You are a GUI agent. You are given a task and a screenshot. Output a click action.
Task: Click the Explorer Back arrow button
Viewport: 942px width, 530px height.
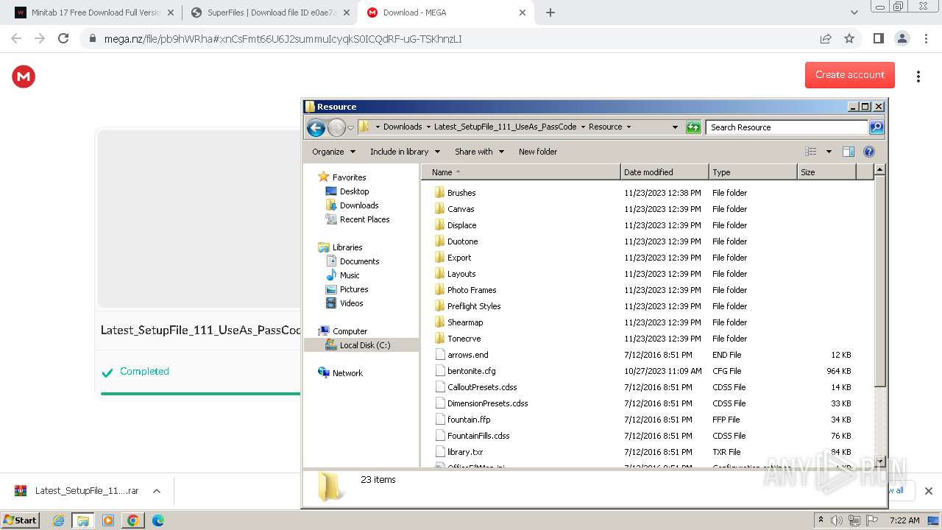point(316,127)
